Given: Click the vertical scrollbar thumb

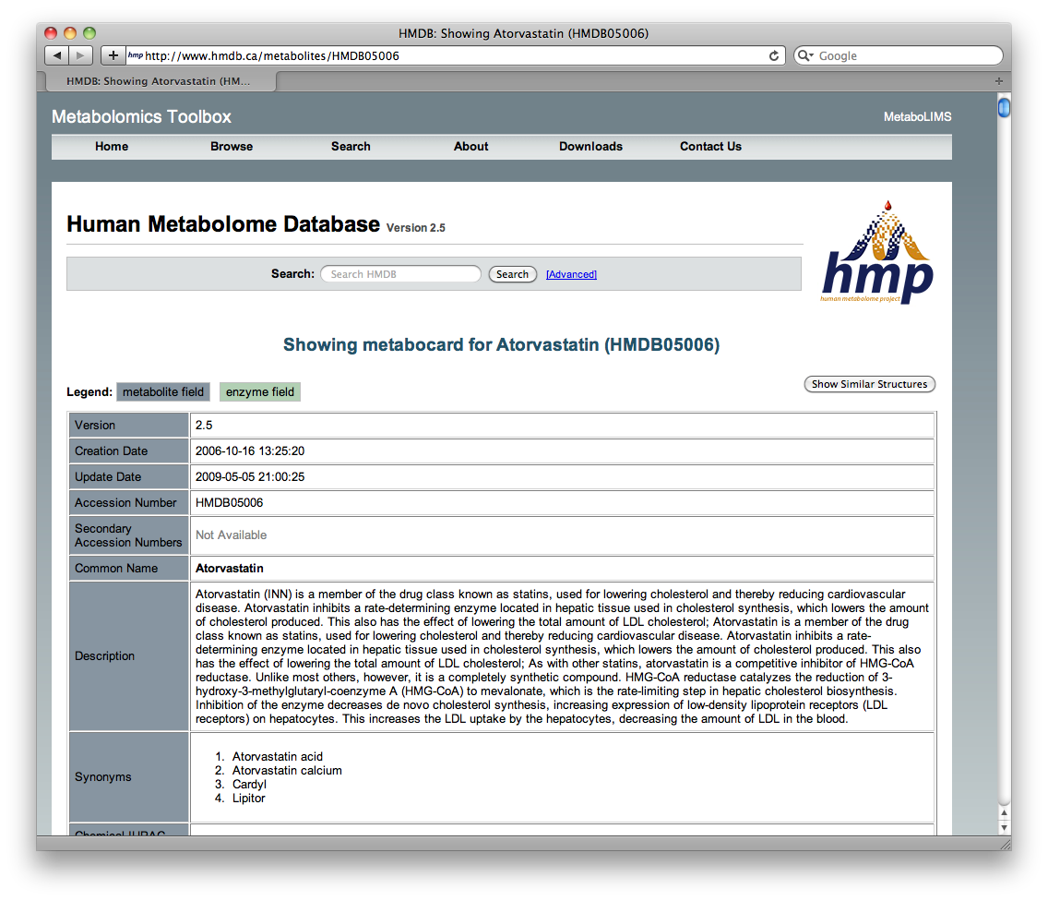Looking at the screenshot, I should tap(1004, 107).
